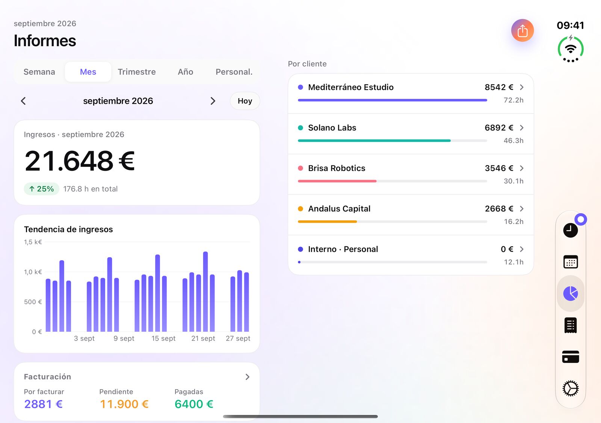Choose the Personal. custom range tab
Image resolution: width=601 pixels, height=423 pixels.
tap(234, 72)
